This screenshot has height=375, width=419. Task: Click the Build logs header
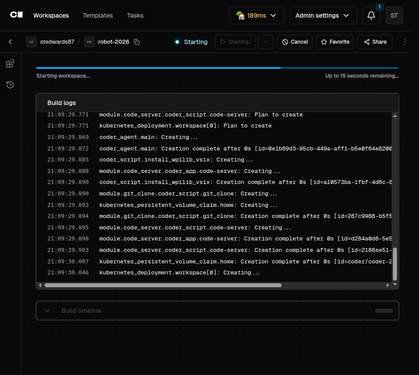pyautogui.click(x=217, y=103)
